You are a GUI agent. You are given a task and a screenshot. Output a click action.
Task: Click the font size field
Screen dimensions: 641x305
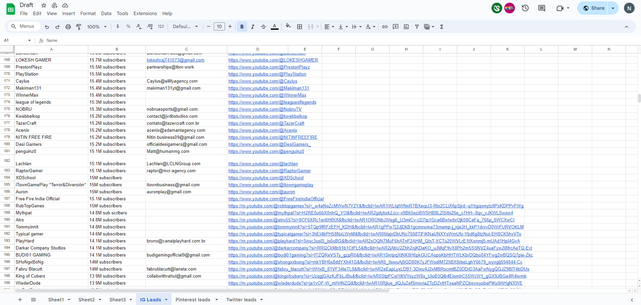pyautogui.click(x=219, y=26)
